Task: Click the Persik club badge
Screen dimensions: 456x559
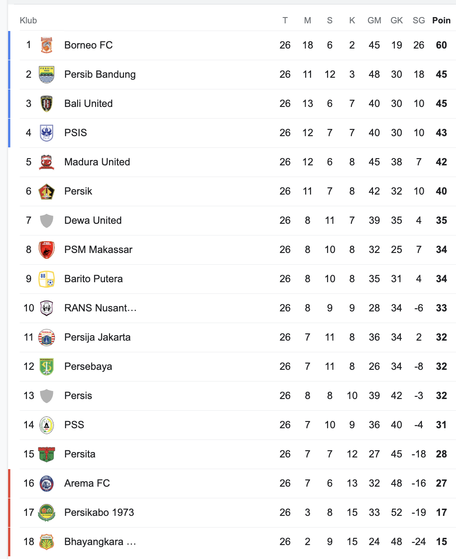Action: (x=47, y=191)
